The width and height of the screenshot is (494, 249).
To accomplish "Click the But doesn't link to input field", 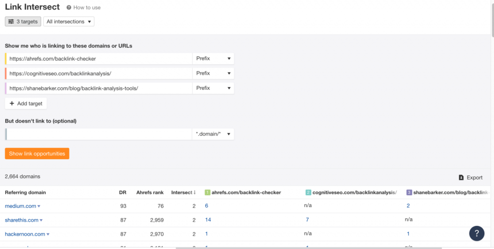I will [99, 134].
